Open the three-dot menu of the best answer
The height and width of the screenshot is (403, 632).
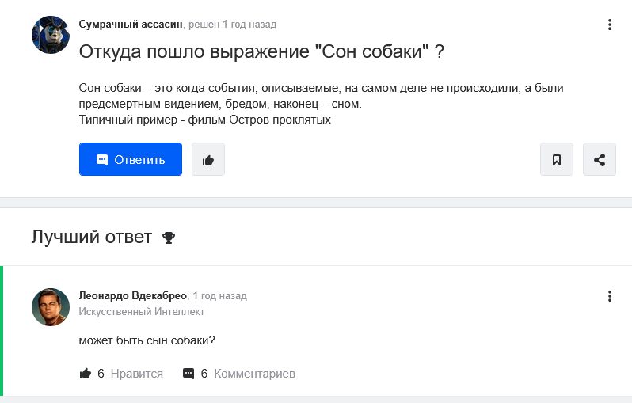click(x=610, y=296)
